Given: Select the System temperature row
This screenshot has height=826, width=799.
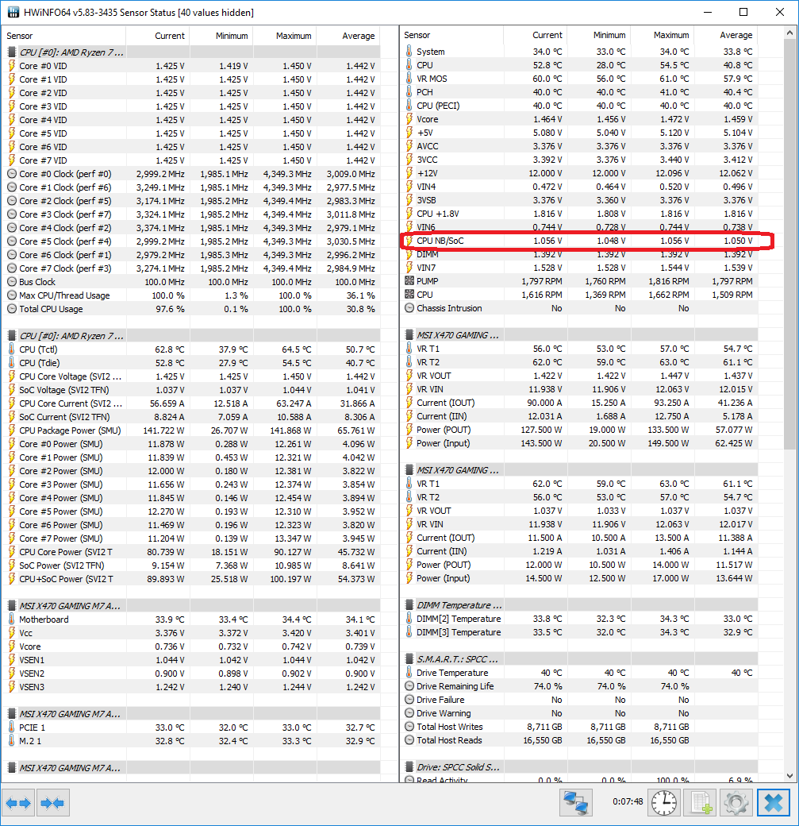Looking at the screenshot, I should pos(578,52).
